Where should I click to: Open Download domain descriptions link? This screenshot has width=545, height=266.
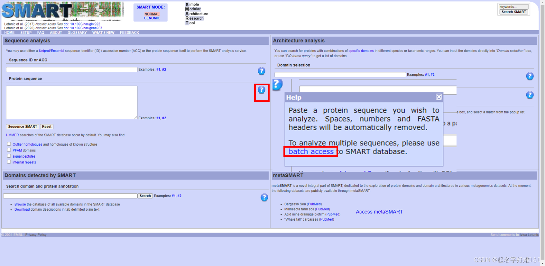tap(22, 209)
